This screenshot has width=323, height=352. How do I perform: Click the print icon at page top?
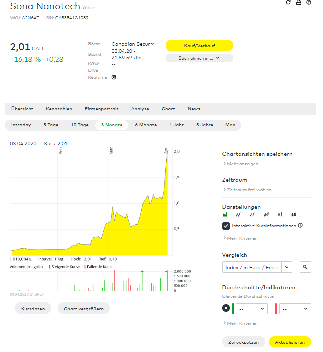pyautogui.click(x=299, y=3)
